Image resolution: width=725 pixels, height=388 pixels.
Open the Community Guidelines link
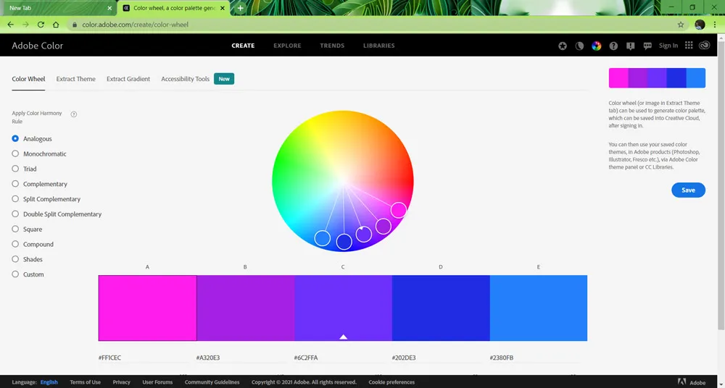(x=212, y=382)
